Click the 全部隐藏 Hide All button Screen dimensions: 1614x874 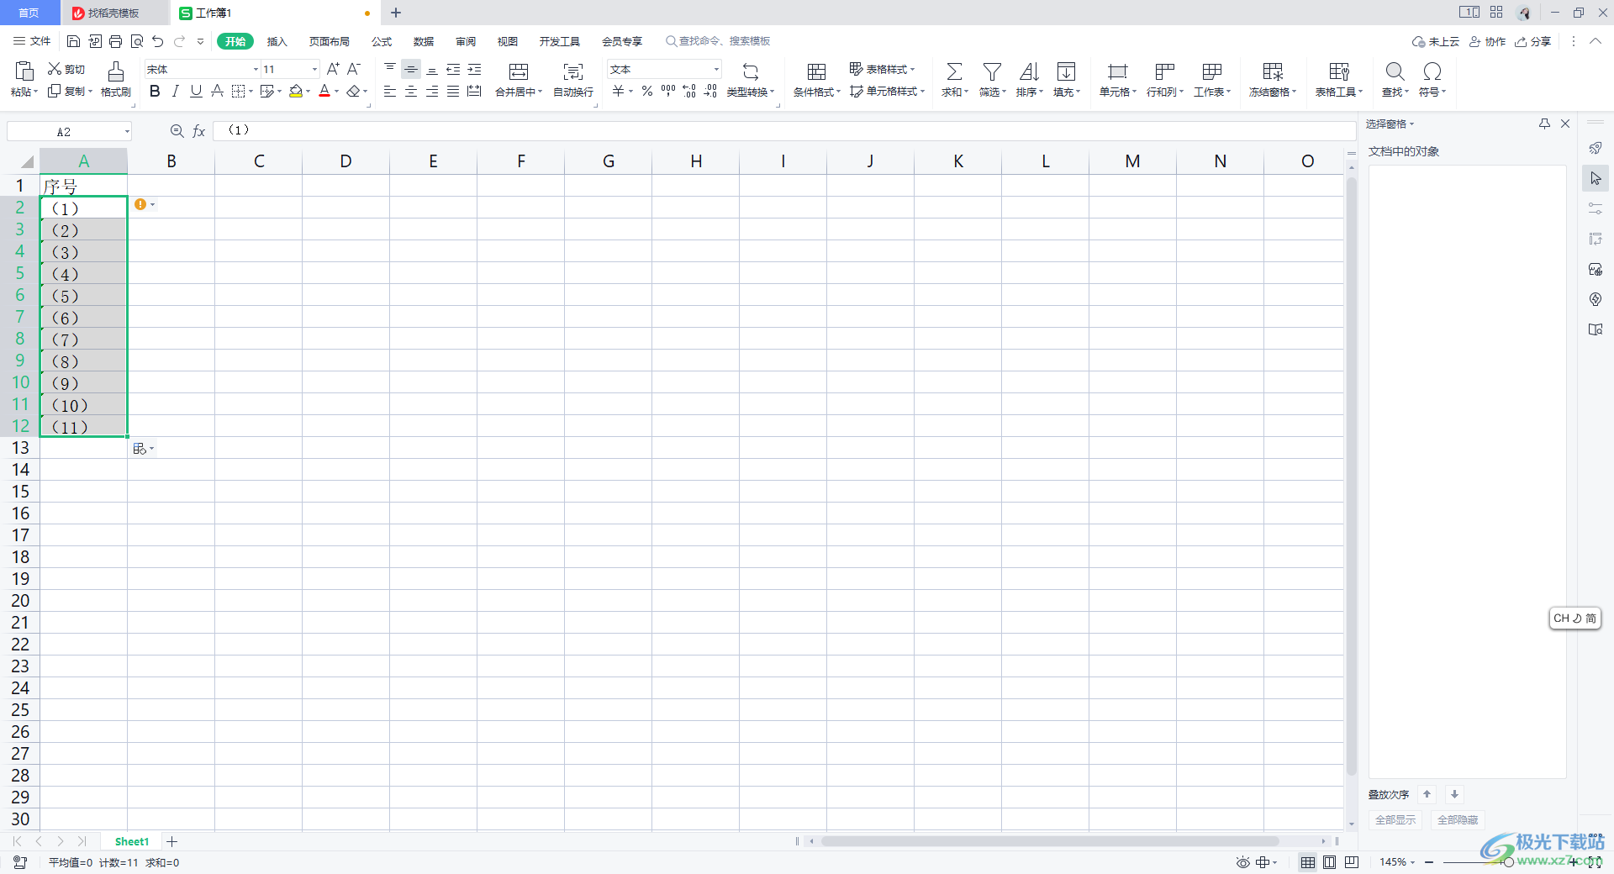[1458, 819]
